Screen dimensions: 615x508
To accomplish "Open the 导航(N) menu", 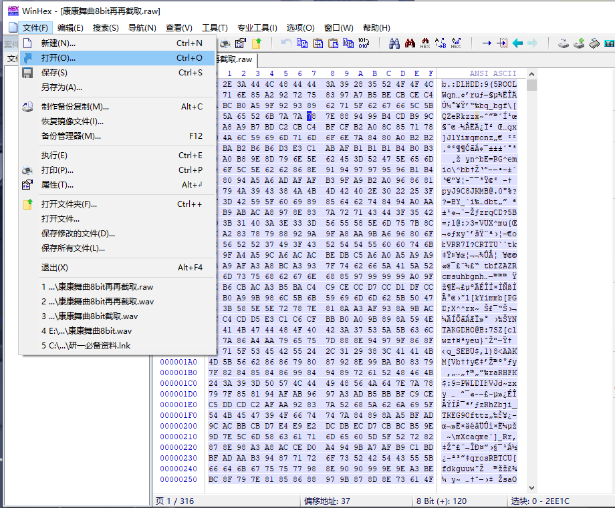I will (142, 28).
